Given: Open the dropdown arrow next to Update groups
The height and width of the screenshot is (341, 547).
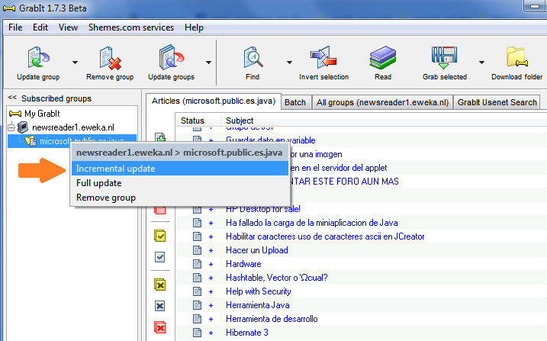Looking at the screenshot, I should (208, 63).
